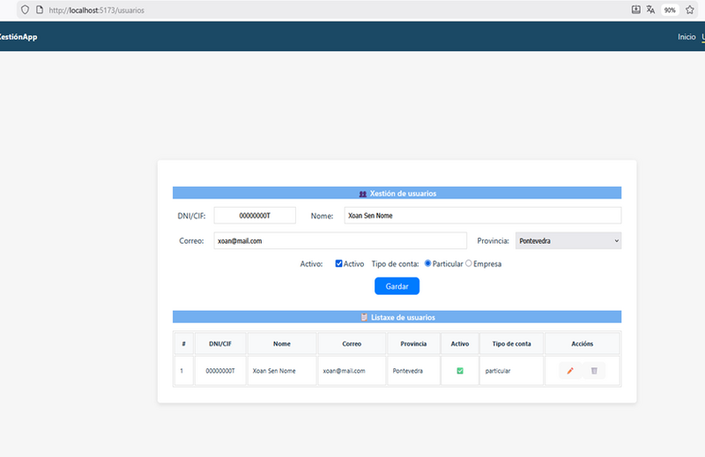705x457 pixels.
Task: Open the Provincia dropdown
Action: (568, 241)
